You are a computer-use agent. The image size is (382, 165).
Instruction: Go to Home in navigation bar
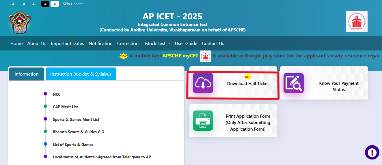click(x=16, y=43)
